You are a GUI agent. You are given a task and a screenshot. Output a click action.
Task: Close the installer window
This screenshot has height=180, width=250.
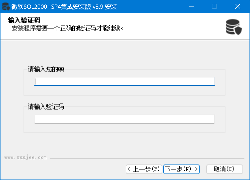pyautogui.click(x=237, y=6)
